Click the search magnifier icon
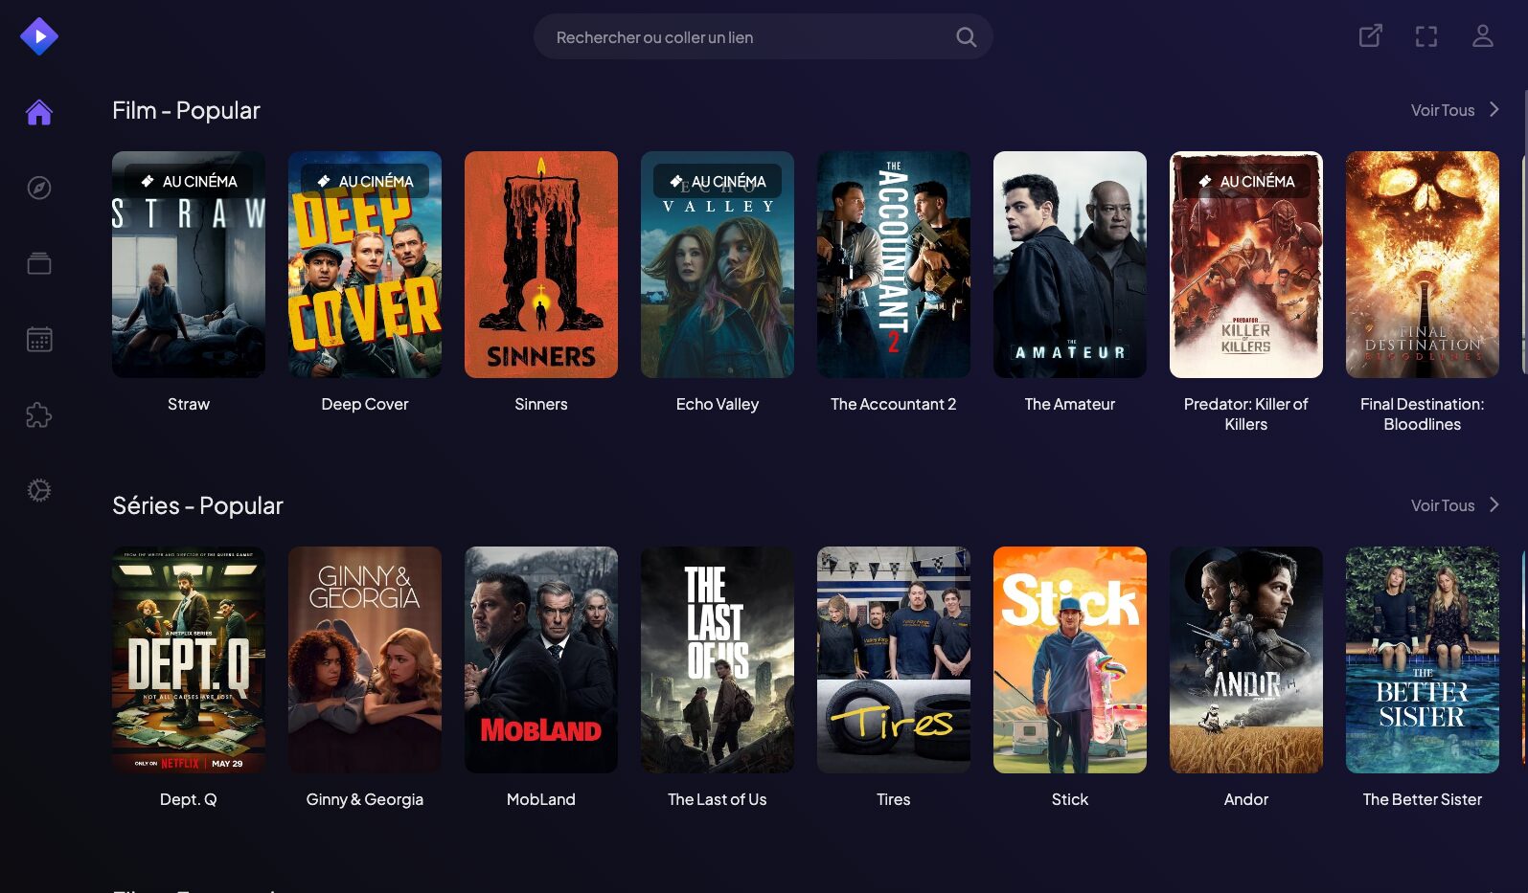1528x893 pixels. pos(966,37)
